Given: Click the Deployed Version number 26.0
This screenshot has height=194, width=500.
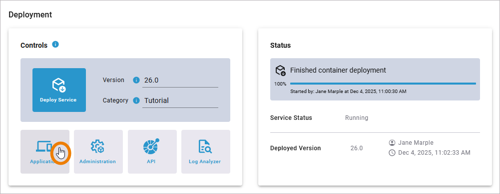Looking at the screenshot, I should click(357, 148).
